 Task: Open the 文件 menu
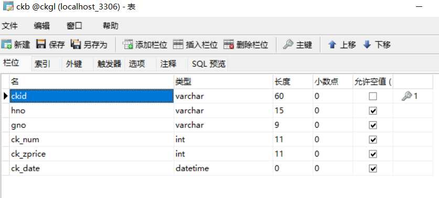coord(9,26)
